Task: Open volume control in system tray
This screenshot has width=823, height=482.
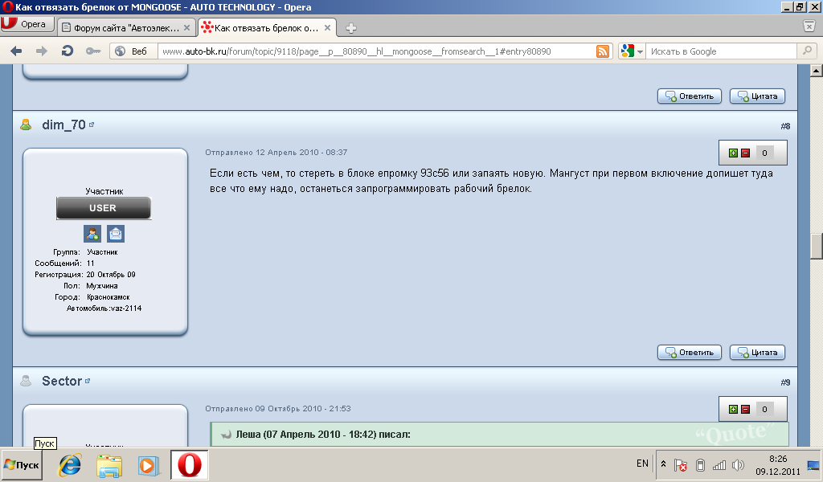Action: click(738, 465)
